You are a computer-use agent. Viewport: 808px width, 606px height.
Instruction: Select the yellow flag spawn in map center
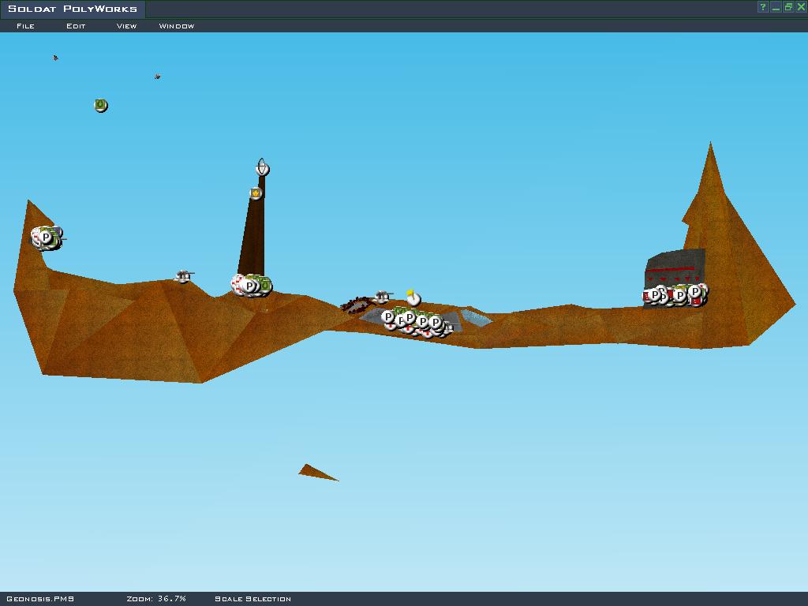[x=413, y=298]
